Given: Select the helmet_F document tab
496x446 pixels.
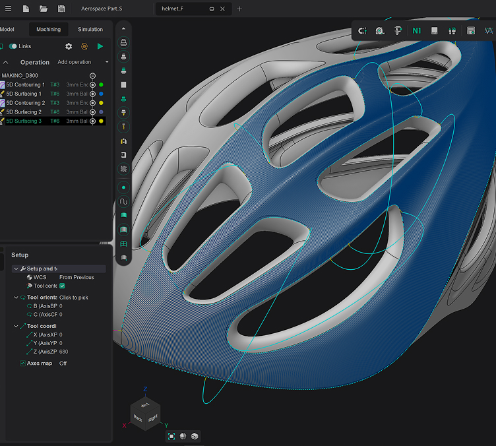Looking at the screenshot, I should (x=172, y=9).
